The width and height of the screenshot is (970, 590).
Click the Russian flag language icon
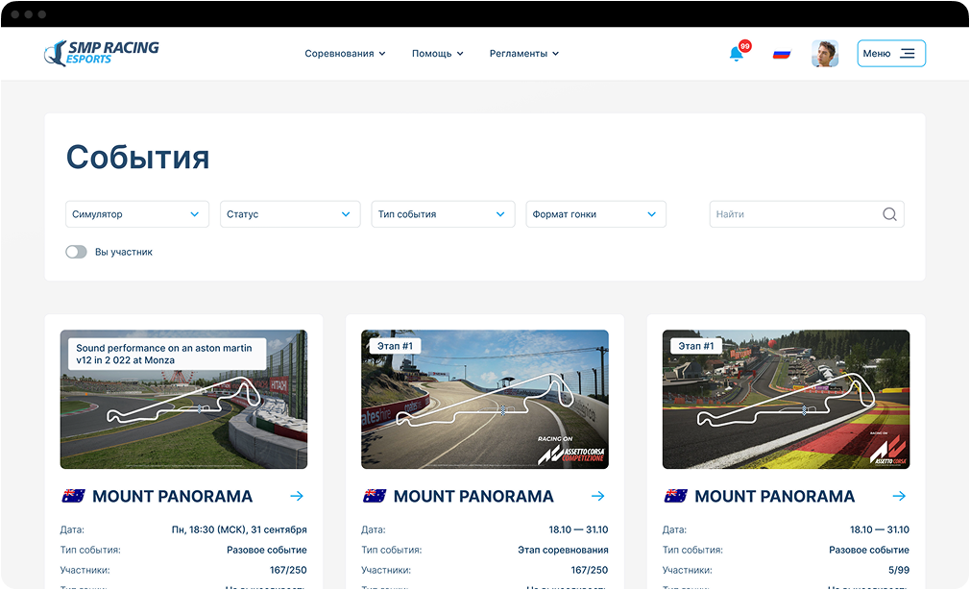(x=782, y=54)
